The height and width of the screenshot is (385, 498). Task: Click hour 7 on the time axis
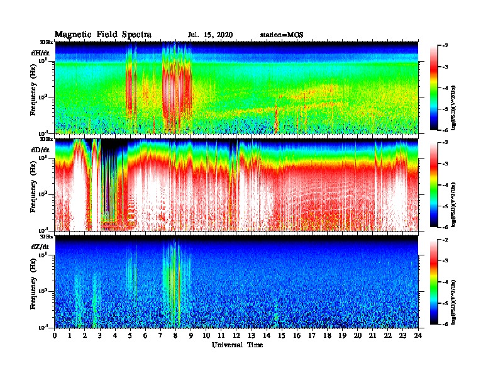tap(161, 336)
